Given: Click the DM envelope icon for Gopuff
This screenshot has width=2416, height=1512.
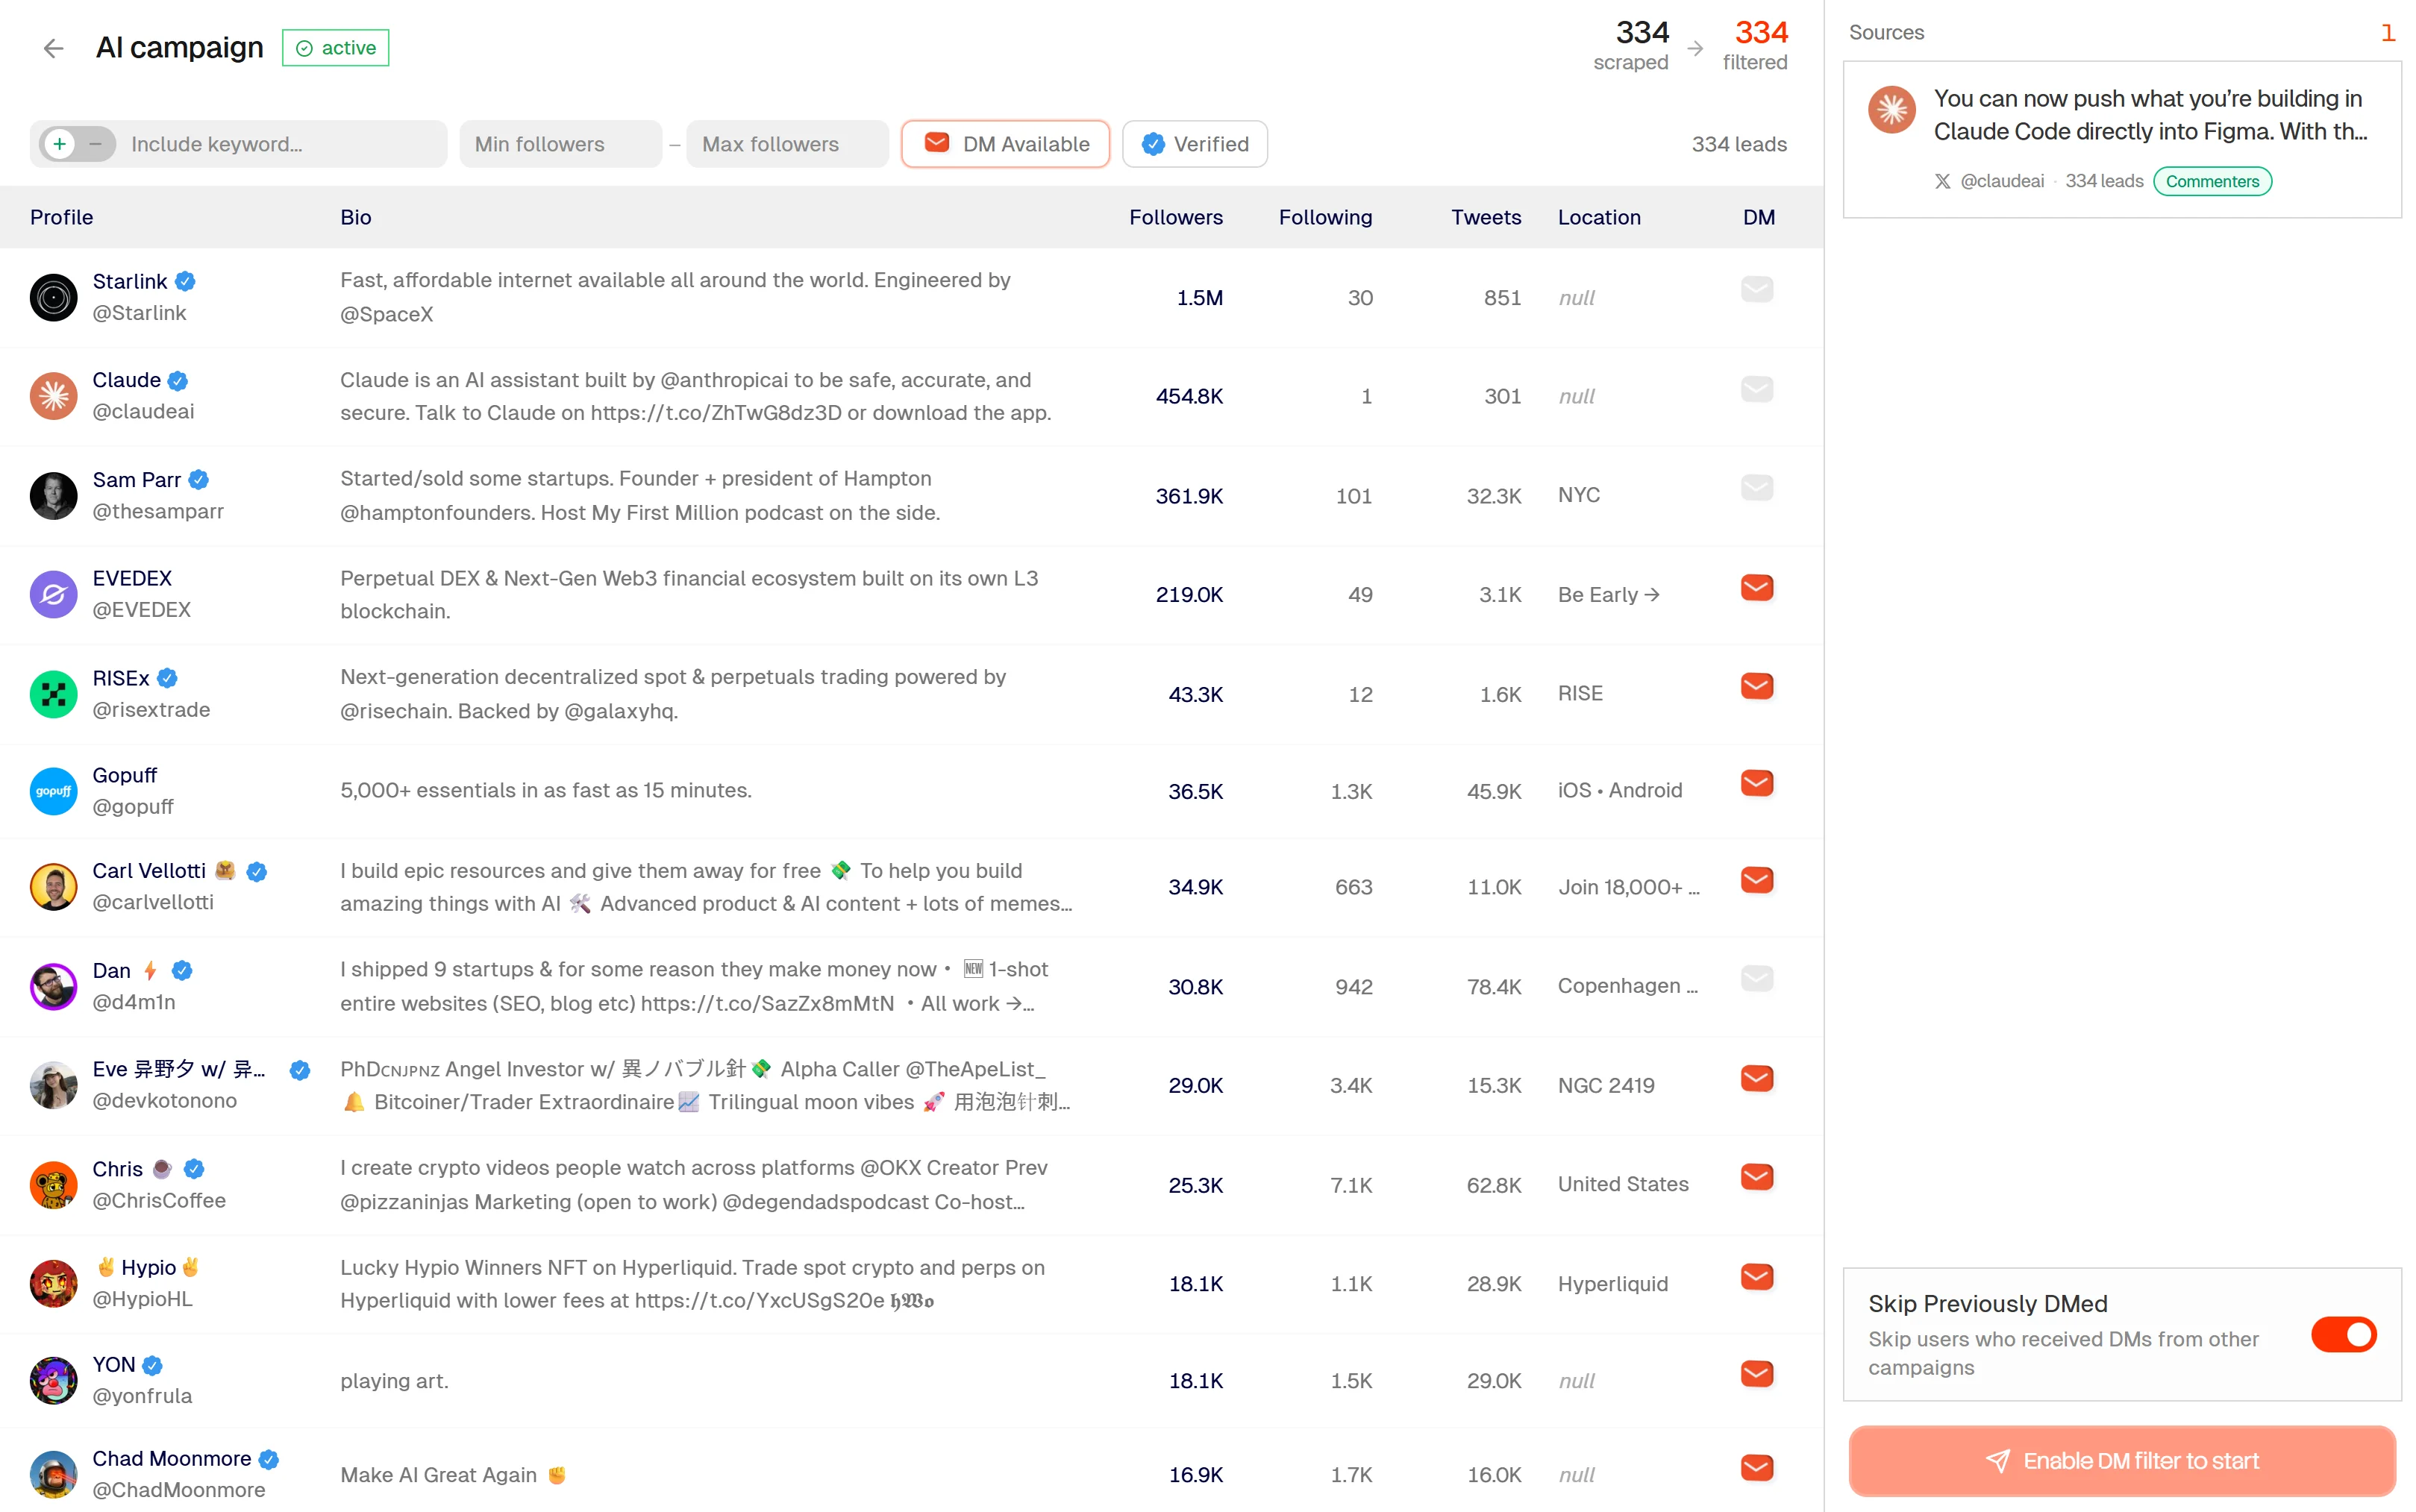Looking at the screenshot, I should (1756, 784).
